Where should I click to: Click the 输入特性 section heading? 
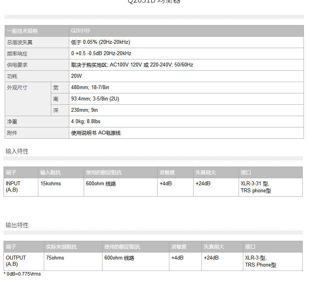[17, 151]
